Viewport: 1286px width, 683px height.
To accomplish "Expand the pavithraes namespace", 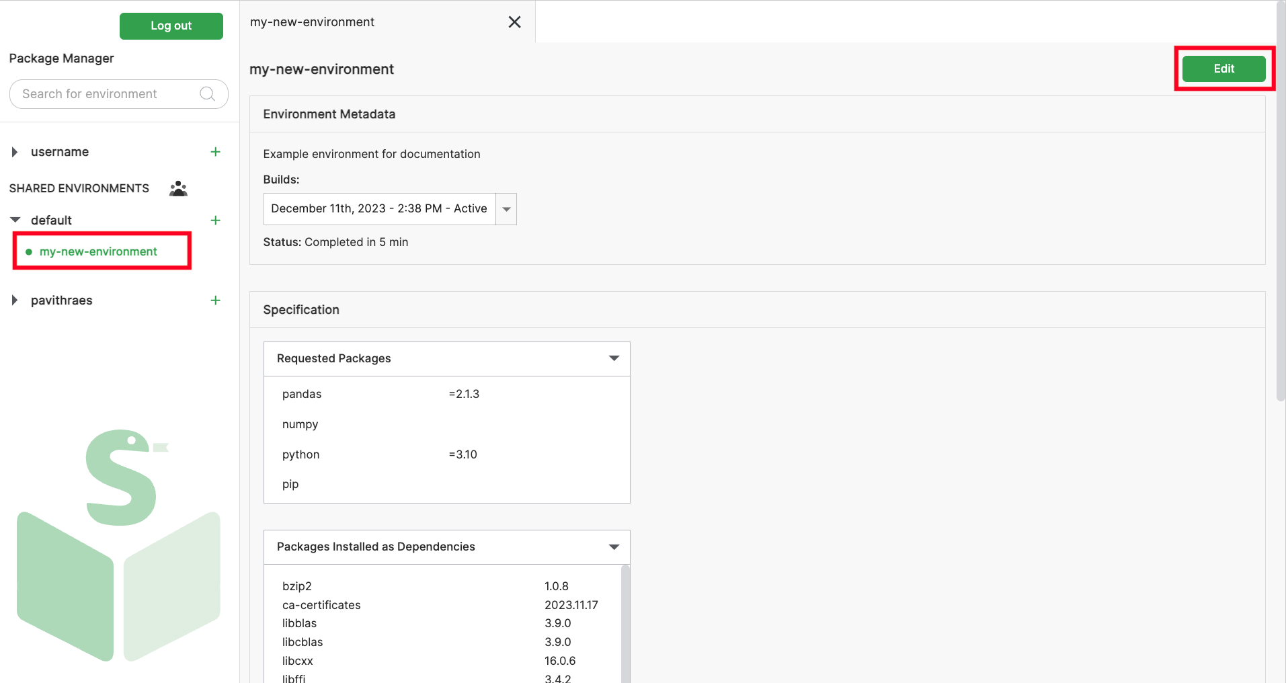I will pyautogui.click(x=15, y=300).
